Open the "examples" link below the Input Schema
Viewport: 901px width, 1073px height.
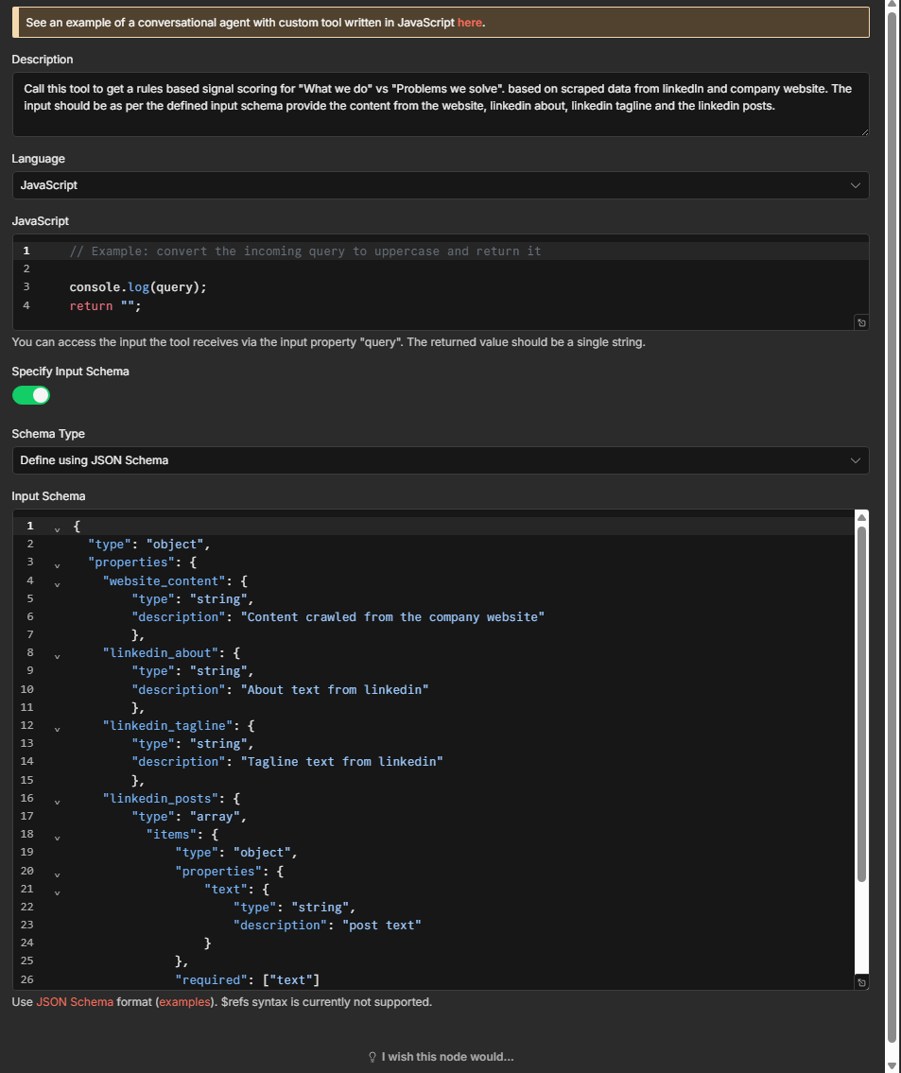(184, 1002)
